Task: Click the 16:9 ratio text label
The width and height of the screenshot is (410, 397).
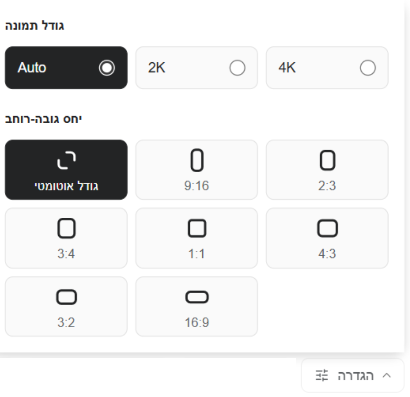Action: click(x=197, y=323)
